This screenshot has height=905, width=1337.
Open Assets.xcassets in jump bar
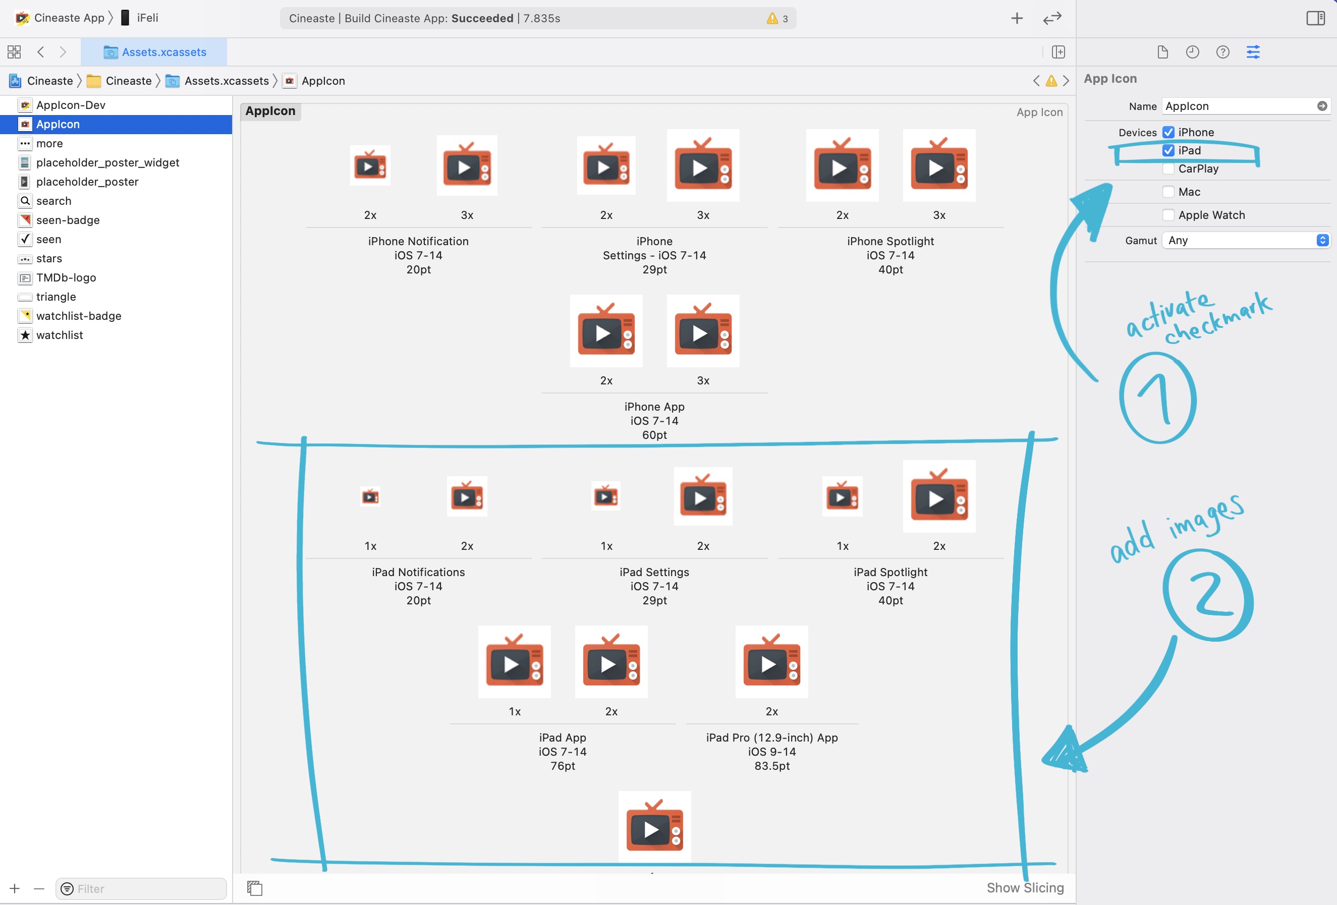(x=217, y=81)
